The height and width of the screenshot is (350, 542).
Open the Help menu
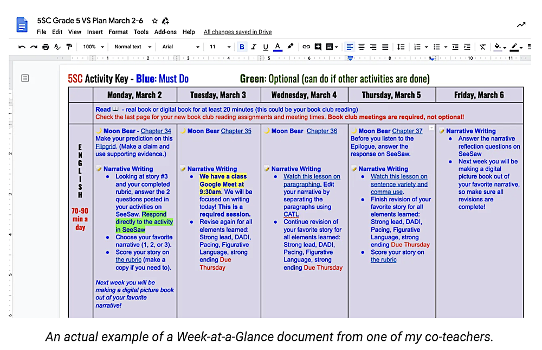pos(189,32)
